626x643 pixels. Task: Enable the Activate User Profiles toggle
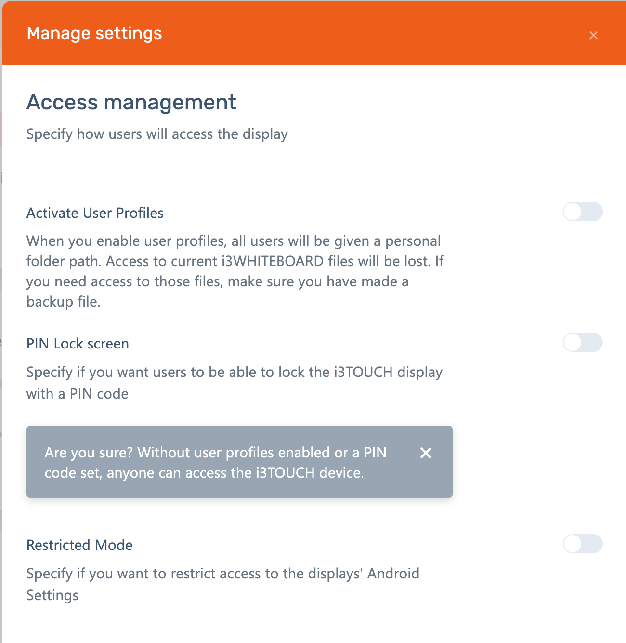[x=583, y=212]
